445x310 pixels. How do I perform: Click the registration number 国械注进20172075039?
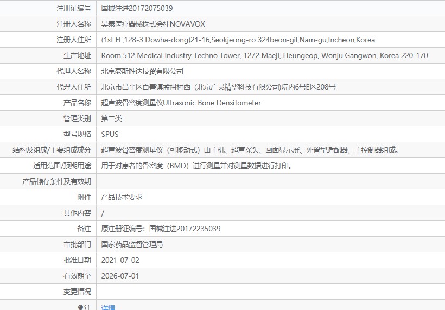pos(137,8)
